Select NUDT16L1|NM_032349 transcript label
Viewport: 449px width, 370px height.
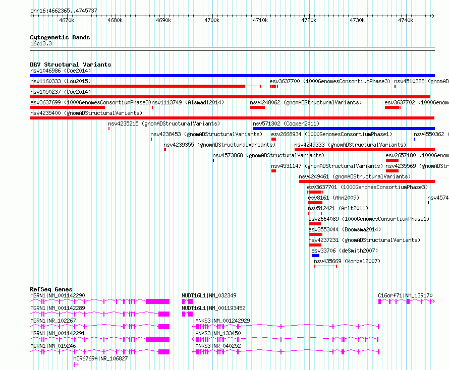209,295
